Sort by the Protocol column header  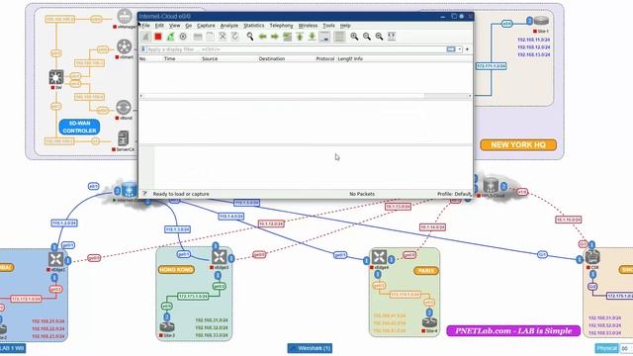coord(325,59)
